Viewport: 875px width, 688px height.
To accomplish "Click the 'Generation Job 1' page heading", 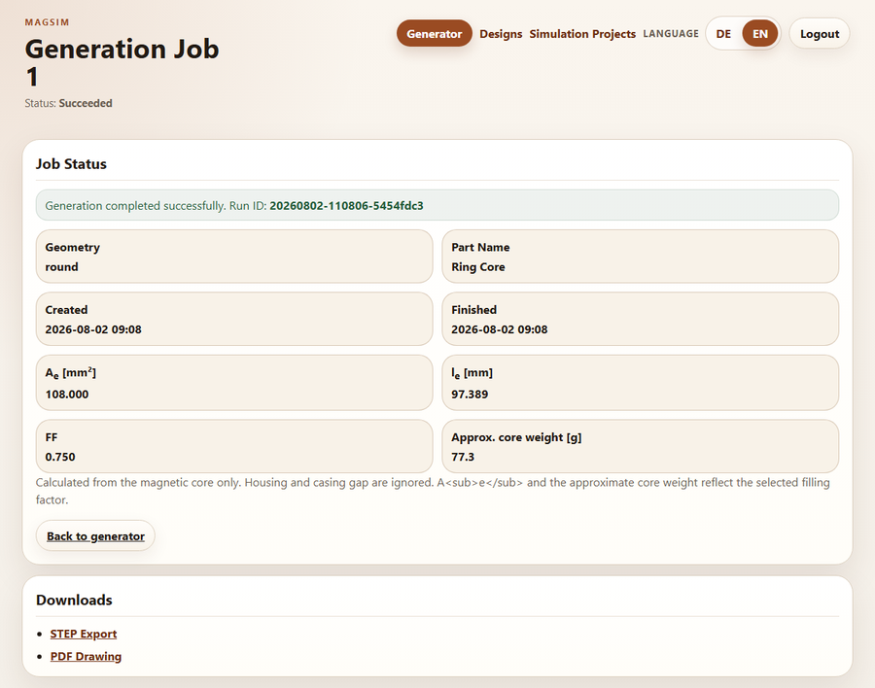I will 122,62.
